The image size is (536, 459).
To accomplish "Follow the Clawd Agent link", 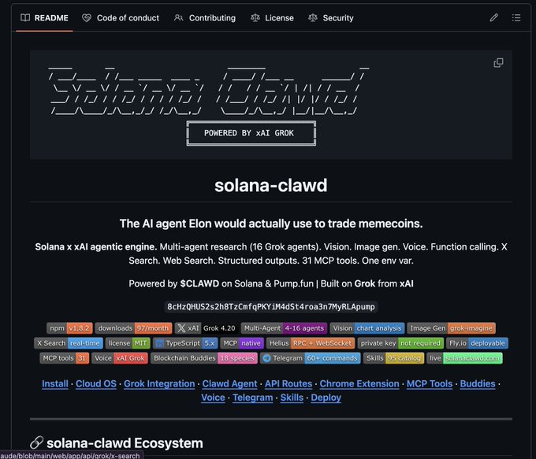I will tap(229, 384).
